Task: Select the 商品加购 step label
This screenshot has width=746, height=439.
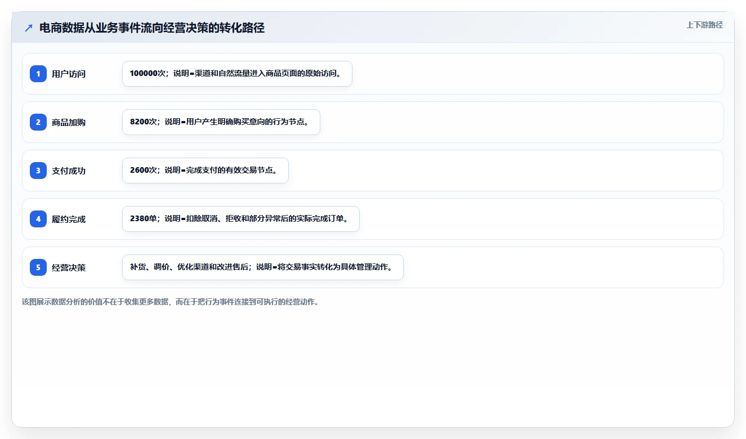Action: coord(69,122)
